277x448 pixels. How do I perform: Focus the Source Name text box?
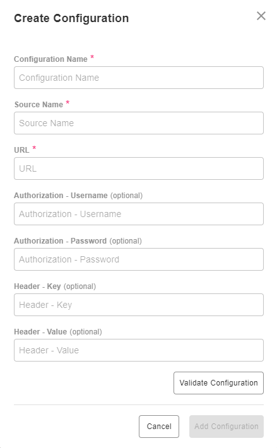point(139,123)
